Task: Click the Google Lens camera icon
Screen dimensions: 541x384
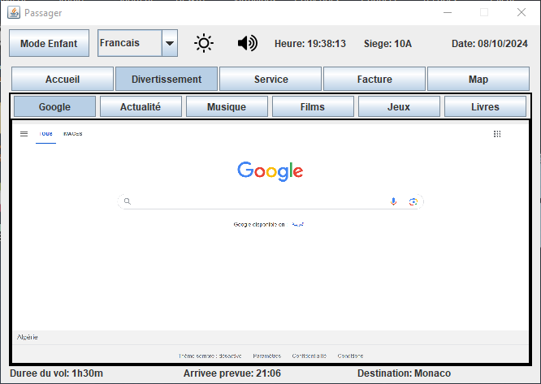Action: click(x=413, y=201)
